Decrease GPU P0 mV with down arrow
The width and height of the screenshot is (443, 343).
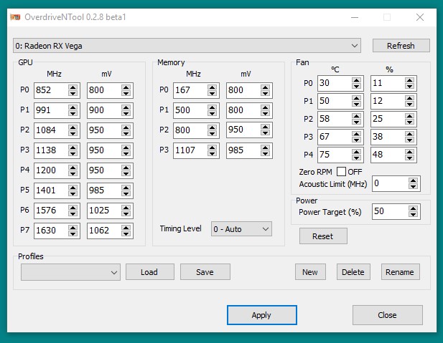click(x=126, y=93)
